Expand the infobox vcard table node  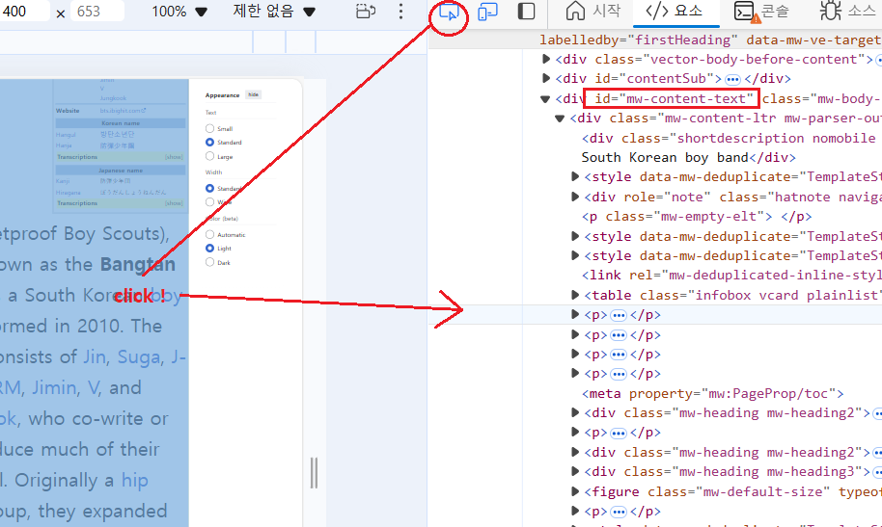click(x=575, y=295)
